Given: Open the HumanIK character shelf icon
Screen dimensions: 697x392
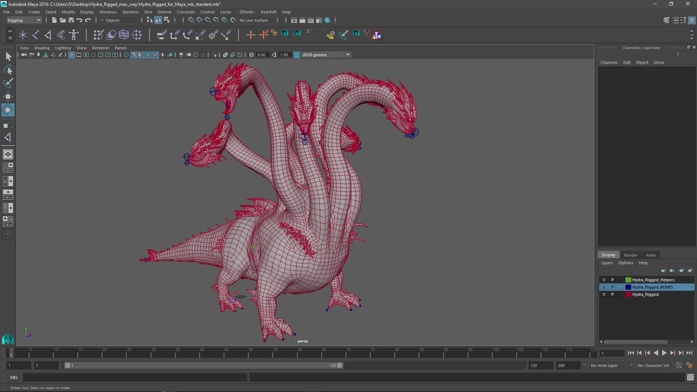Looking at the screenshot, I should [74, 35].
